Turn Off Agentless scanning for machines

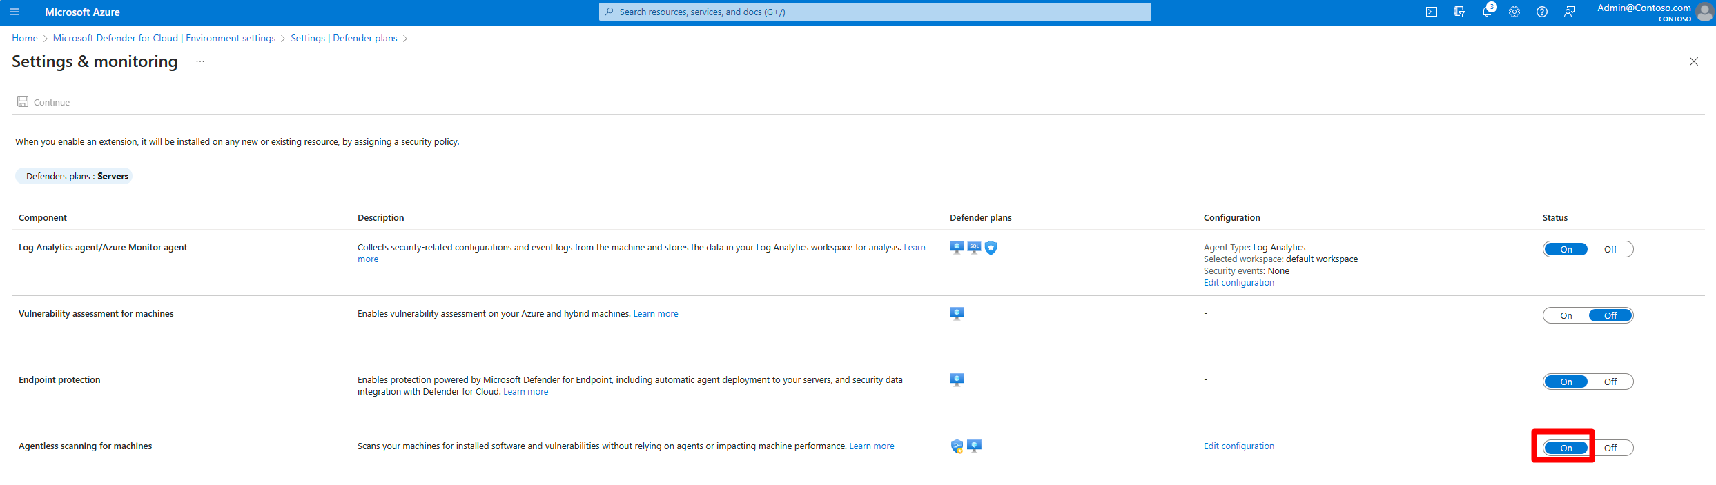(1610, 448)
